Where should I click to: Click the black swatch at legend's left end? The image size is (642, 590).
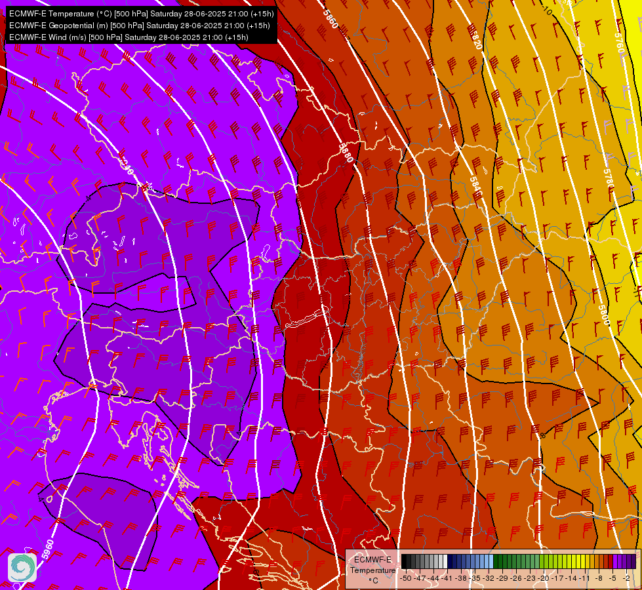click(x=404, y=561)
